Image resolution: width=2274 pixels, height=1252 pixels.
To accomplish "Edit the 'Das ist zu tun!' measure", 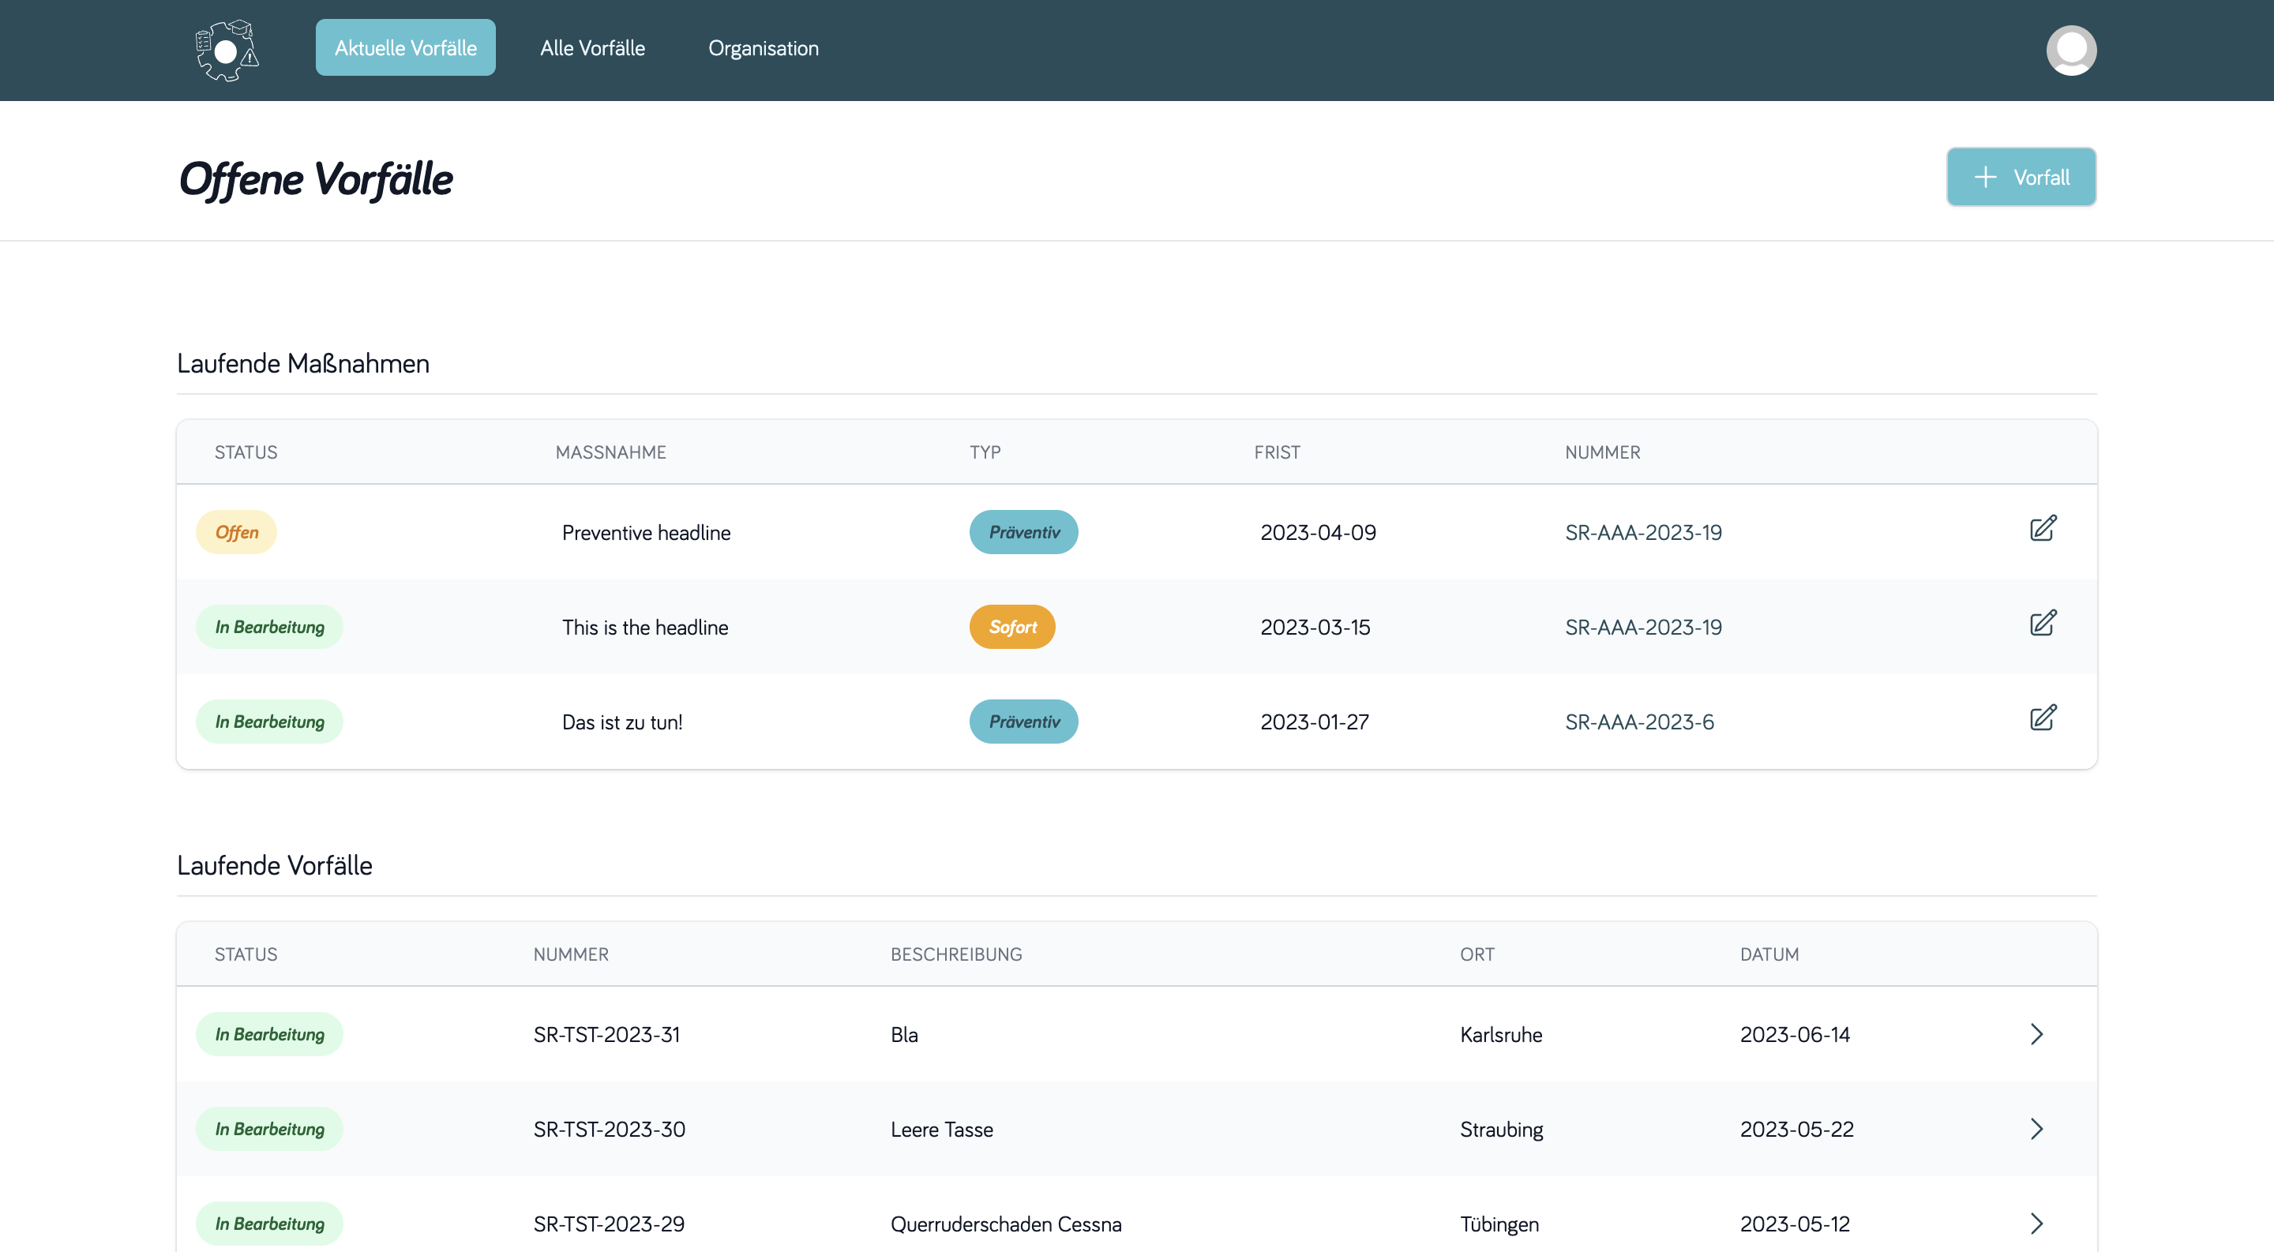I will [x=2042, y=718].
